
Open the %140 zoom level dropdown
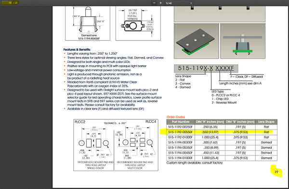click(x=179, y=3)
